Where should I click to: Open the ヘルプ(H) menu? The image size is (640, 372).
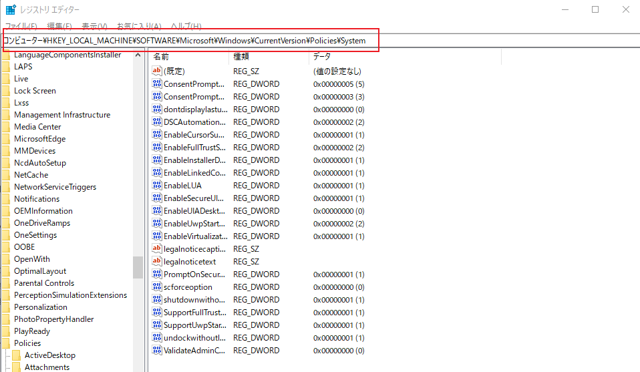(x=186, y=27)
